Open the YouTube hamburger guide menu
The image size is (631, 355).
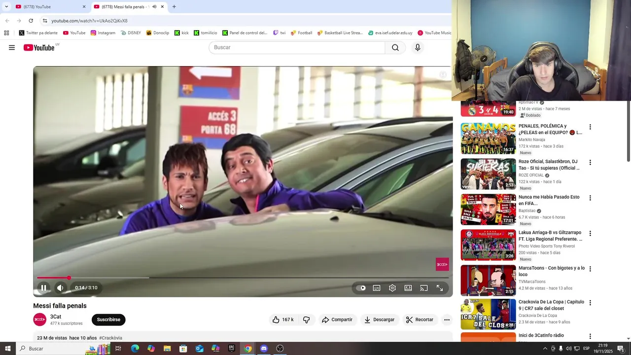12,47
